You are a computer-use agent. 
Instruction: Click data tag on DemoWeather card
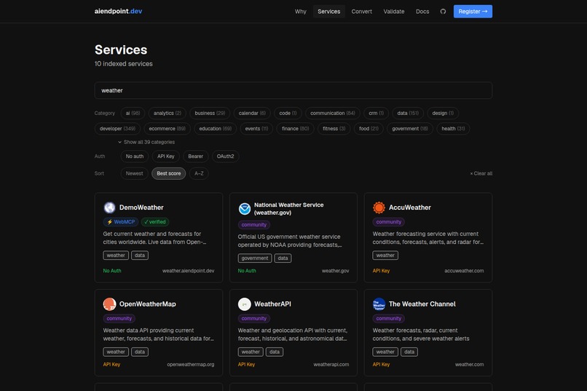click(140, 255)
